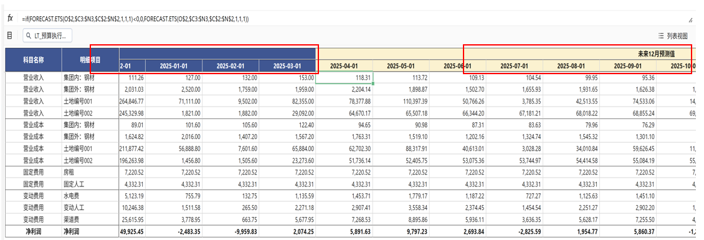Select cell 5,123.19 in 水电费 row
This screenshot has height=240, width=704.
point(131,196)
